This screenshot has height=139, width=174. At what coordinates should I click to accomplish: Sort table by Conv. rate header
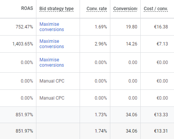pos(97,9)
